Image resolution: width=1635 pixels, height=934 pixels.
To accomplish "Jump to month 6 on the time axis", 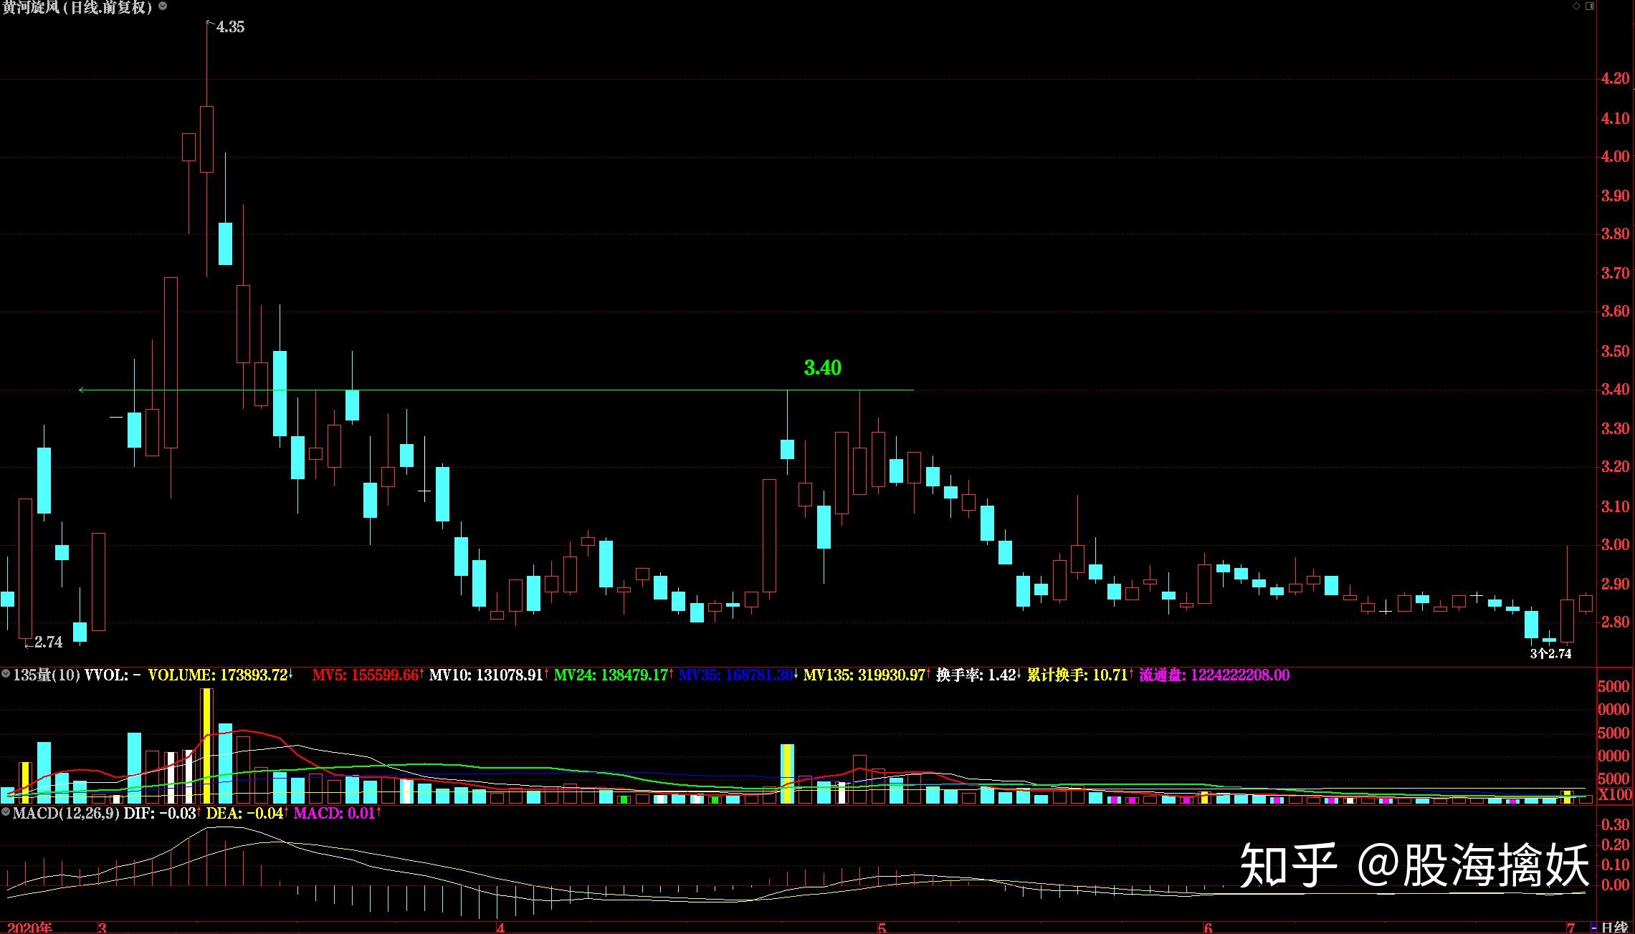I will click(x=1208, y=928).
